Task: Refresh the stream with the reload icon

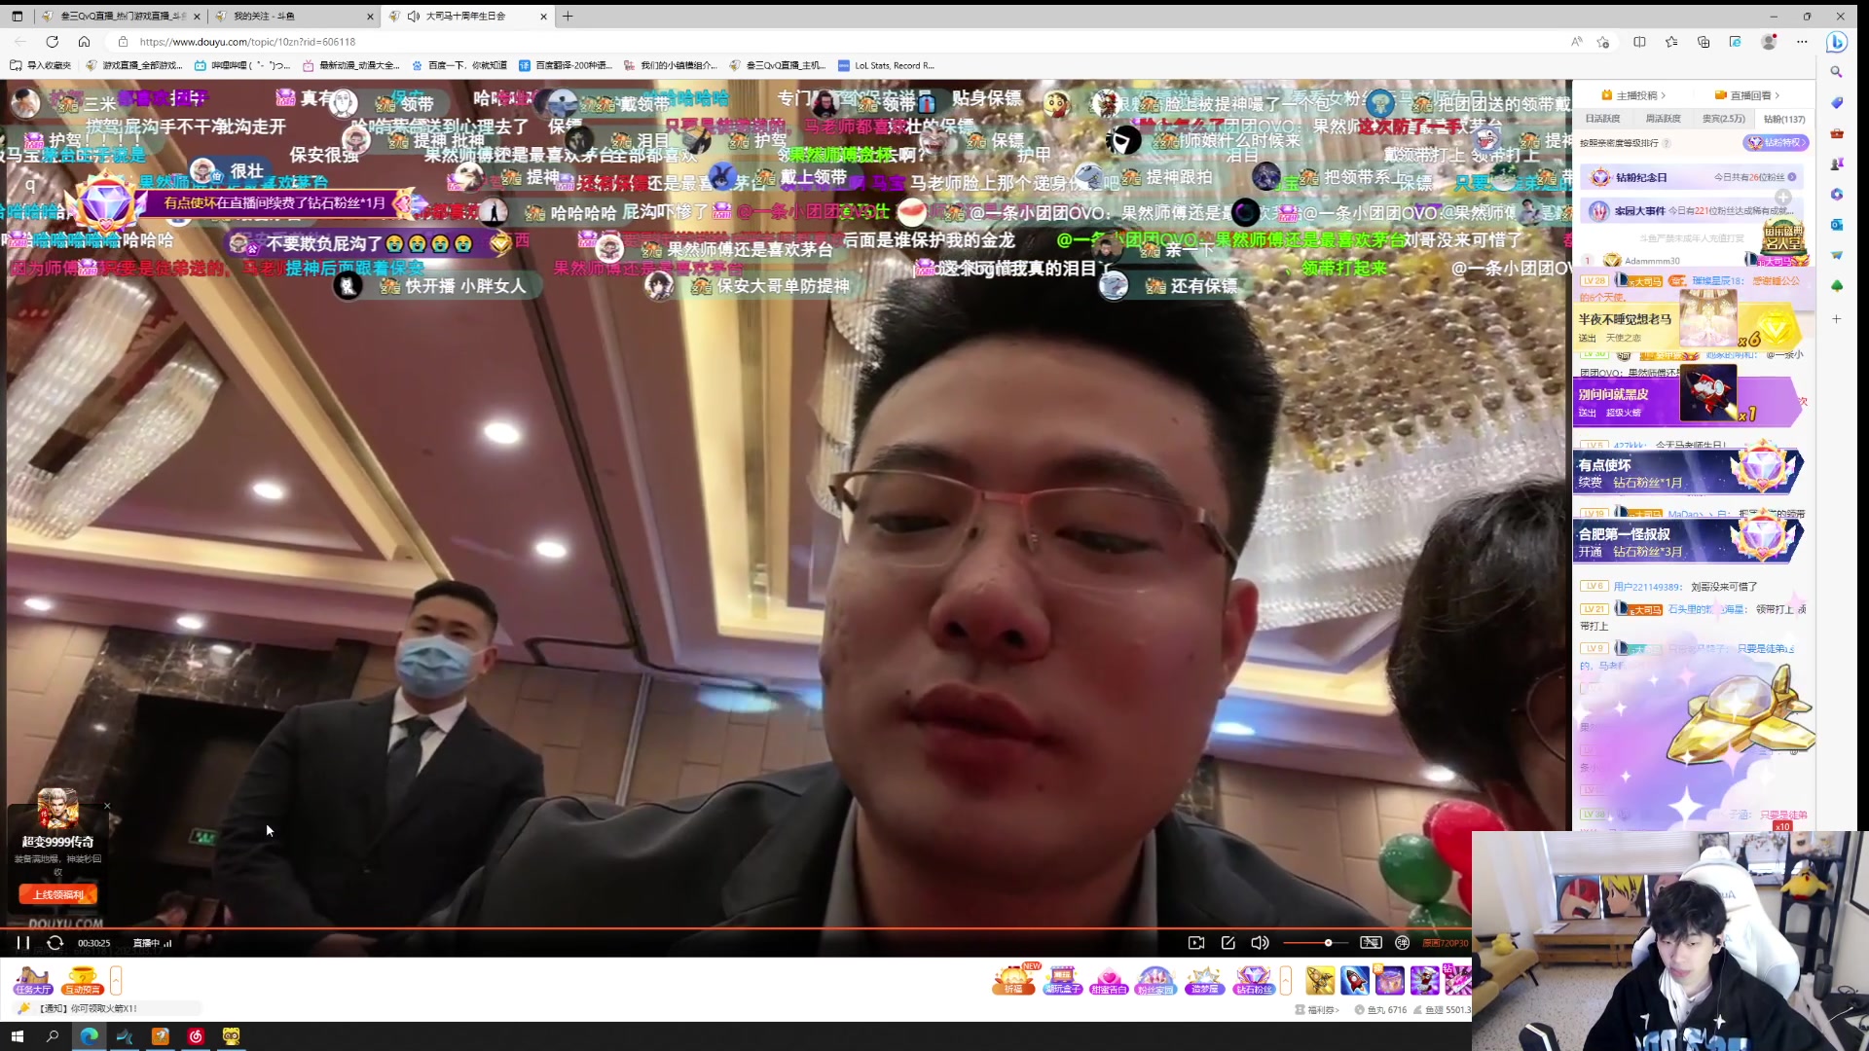Action: coord(55,942)
